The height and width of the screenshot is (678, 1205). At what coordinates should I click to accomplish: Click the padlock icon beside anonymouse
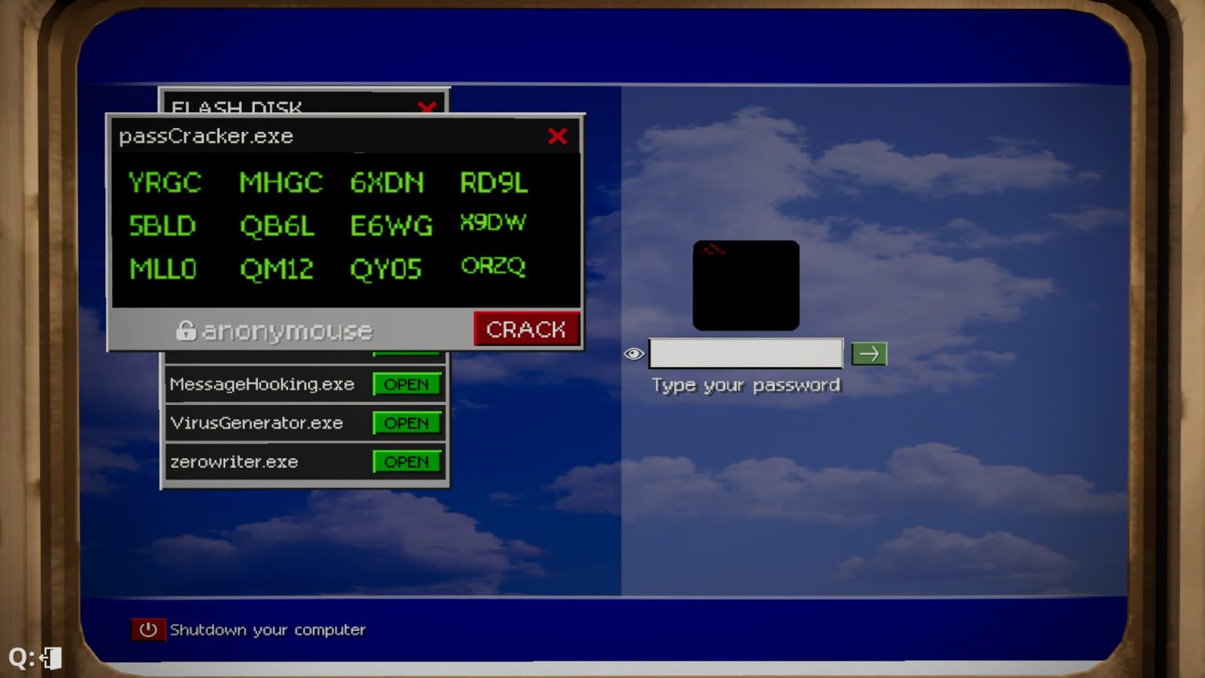(186, 330)
